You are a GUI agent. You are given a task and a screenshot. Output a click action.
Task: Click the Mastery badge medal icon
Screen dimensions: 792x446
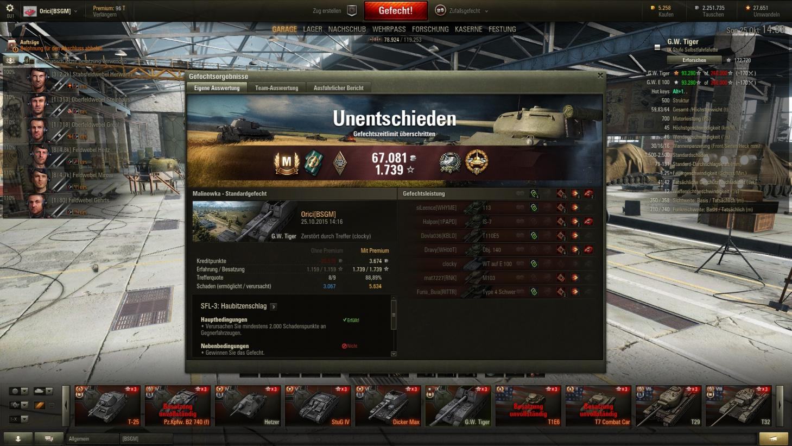(286, 162)
